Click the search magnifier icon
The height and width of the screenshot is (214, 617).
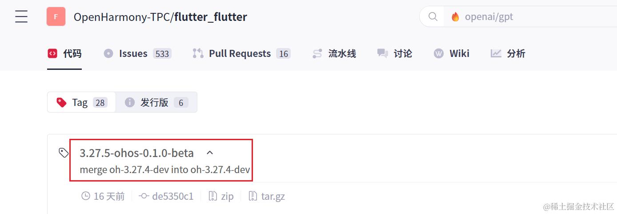[433, 17]
